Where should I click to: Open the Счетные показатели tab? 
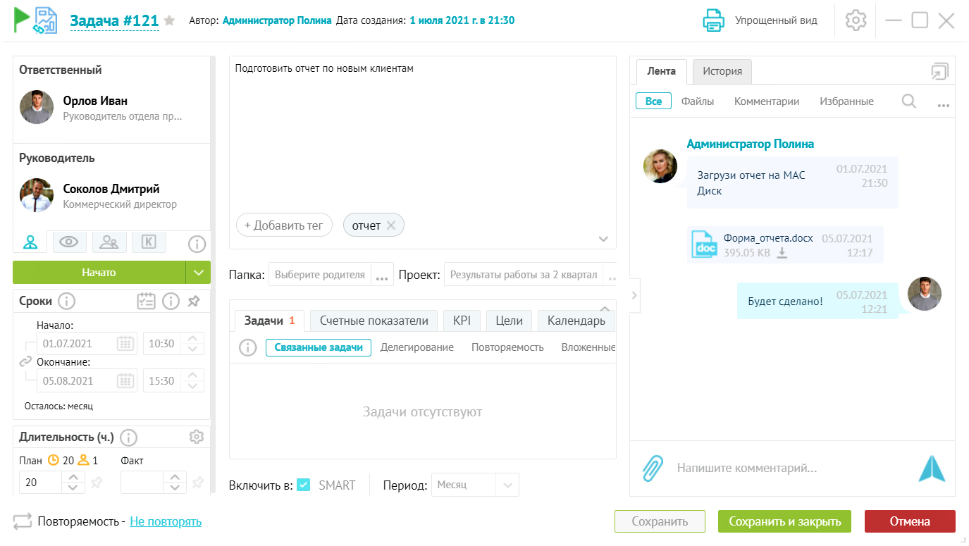pos(373,320)
